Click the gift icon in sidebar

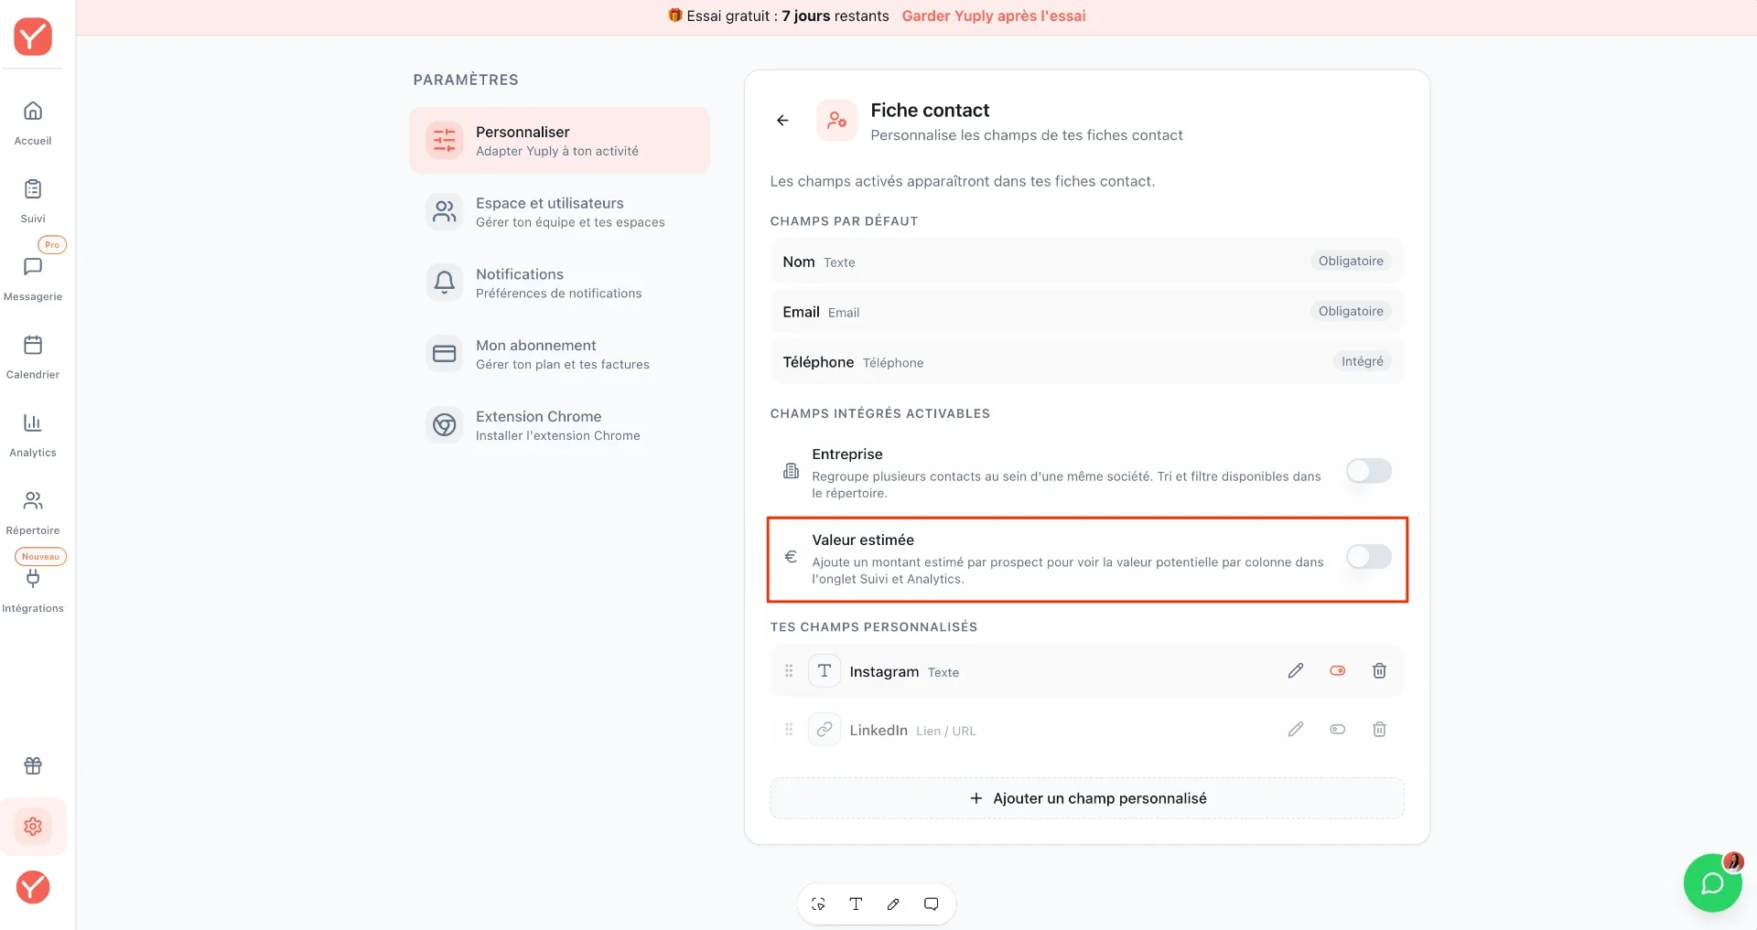coord(33,765)
